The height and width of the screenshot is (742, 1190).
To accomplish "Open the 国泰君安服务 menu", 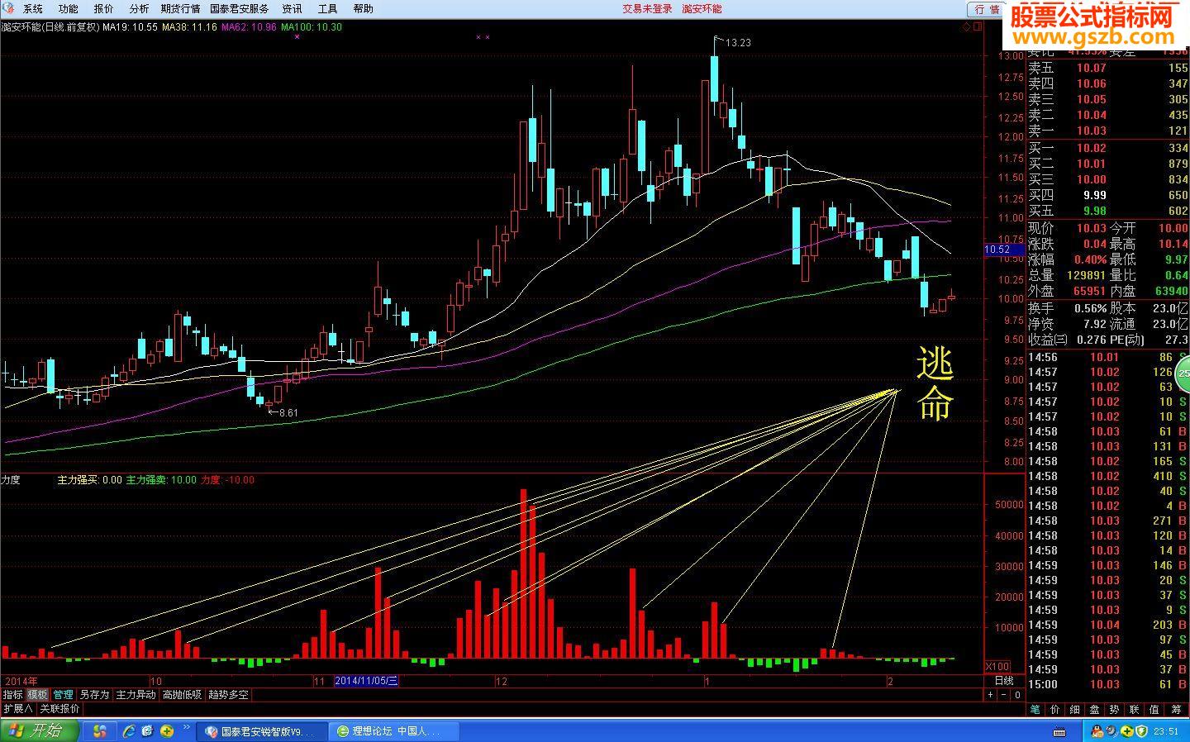I will [x=240, y=8].
